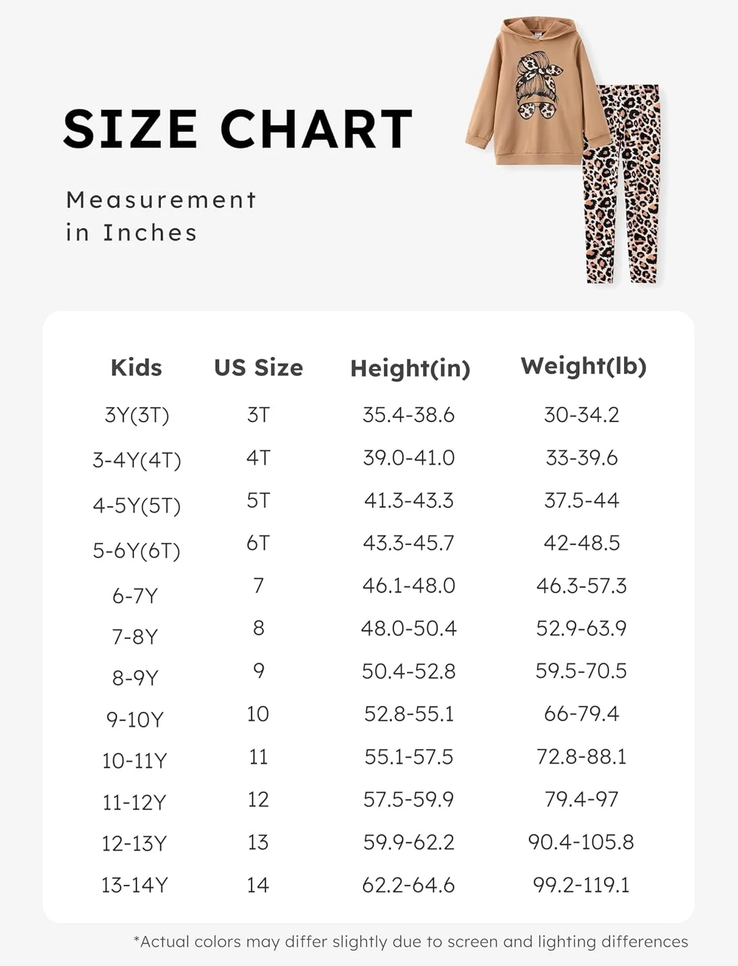Click the actual colors disclaimer note

[410, 942]
